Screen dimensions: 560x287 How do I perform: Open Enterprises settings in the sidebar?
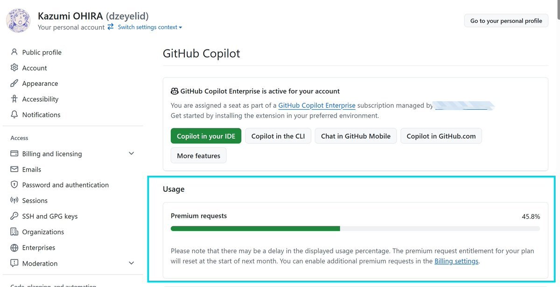coord(39,248)
